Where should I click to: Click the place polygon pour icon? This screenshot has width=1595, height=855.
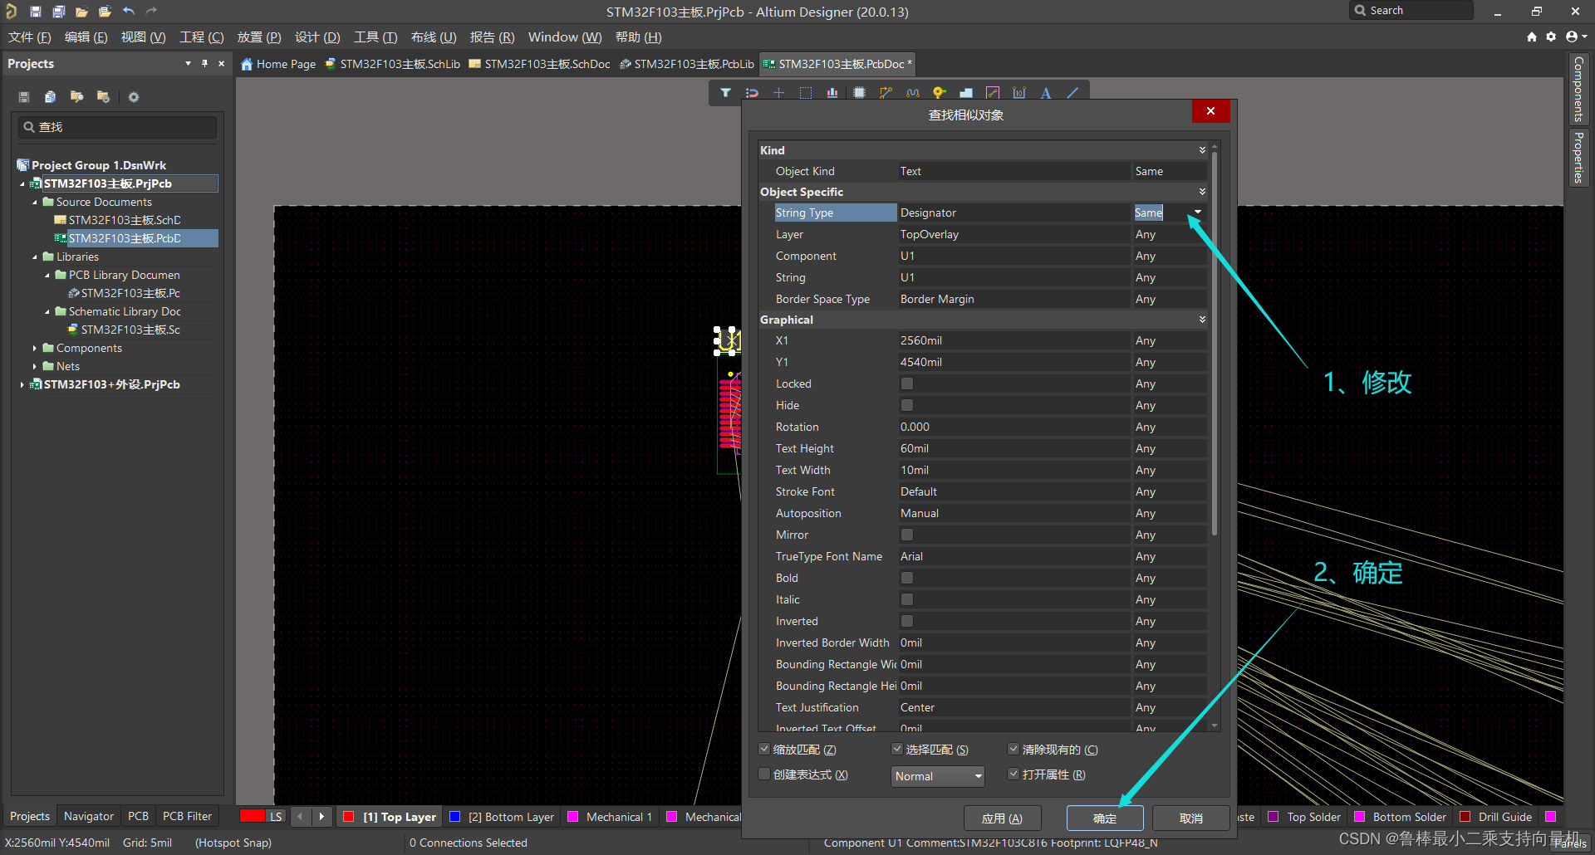965,93
